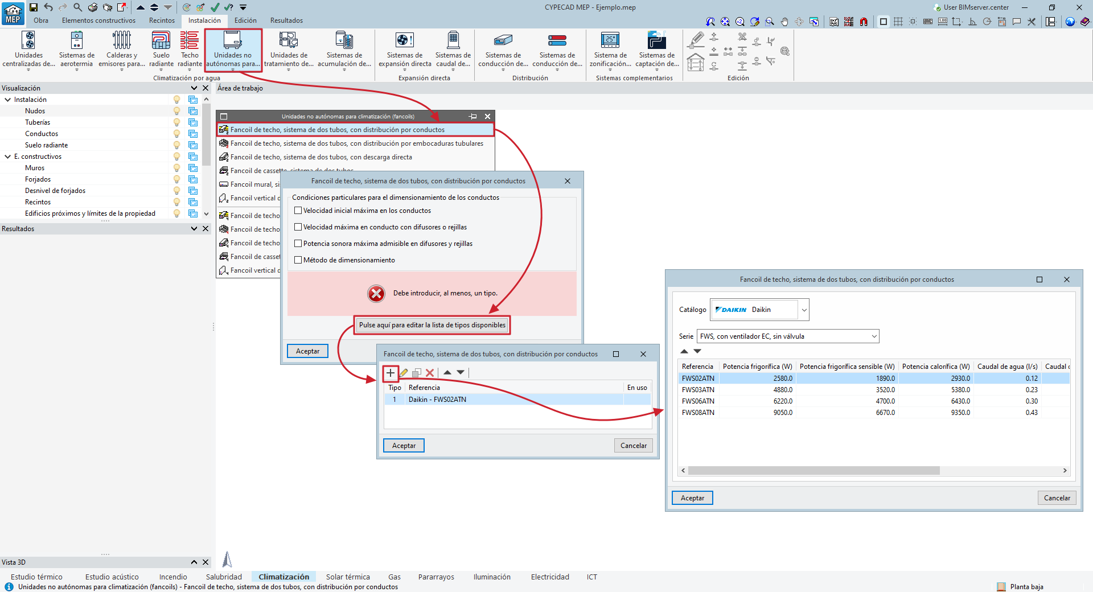Viewport: 1093px width, 592px height.
Task: Open Sistemas de expansión directa tool
Action: click(405, 50)
